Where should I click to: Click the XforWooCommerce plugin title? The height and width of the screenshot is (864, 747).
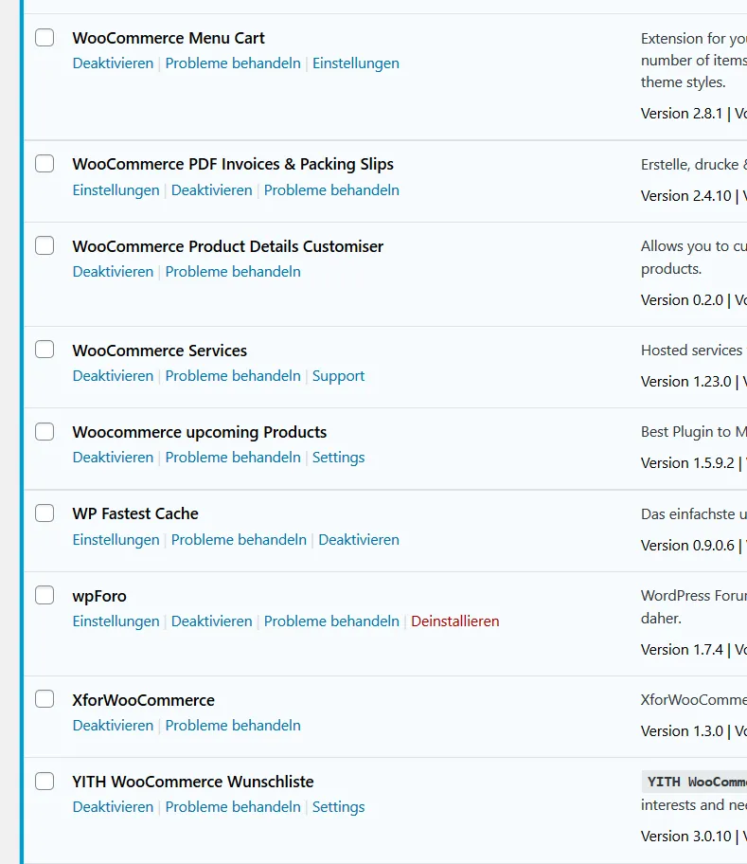(x=144, y=700)
